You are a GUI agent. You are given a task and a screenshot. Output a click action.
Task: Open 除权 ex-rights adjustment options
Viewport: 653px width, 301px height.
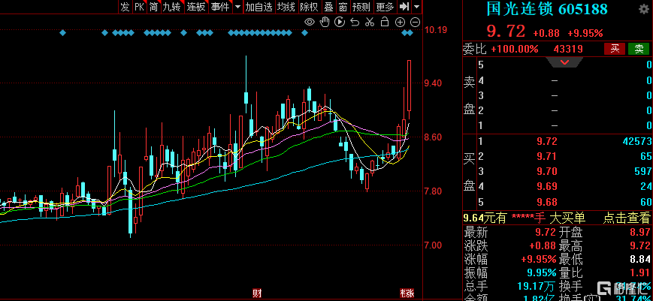click(x=310, y=7)
